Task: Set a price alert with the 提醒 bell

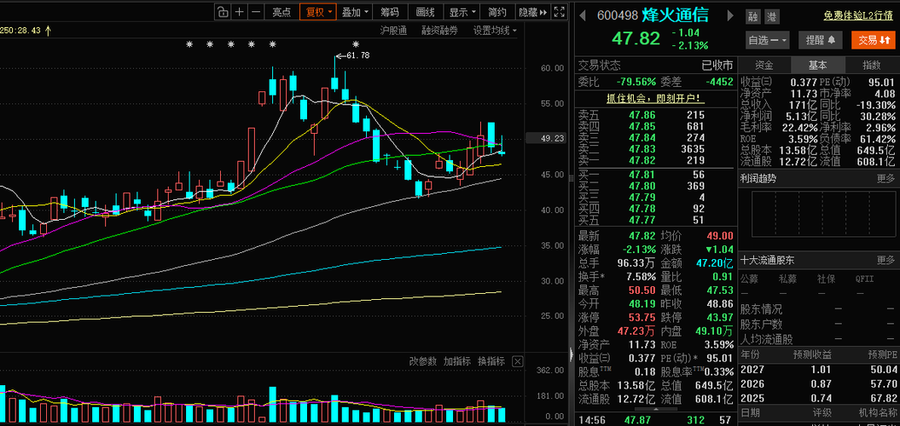Action: (x=820, y=39)
